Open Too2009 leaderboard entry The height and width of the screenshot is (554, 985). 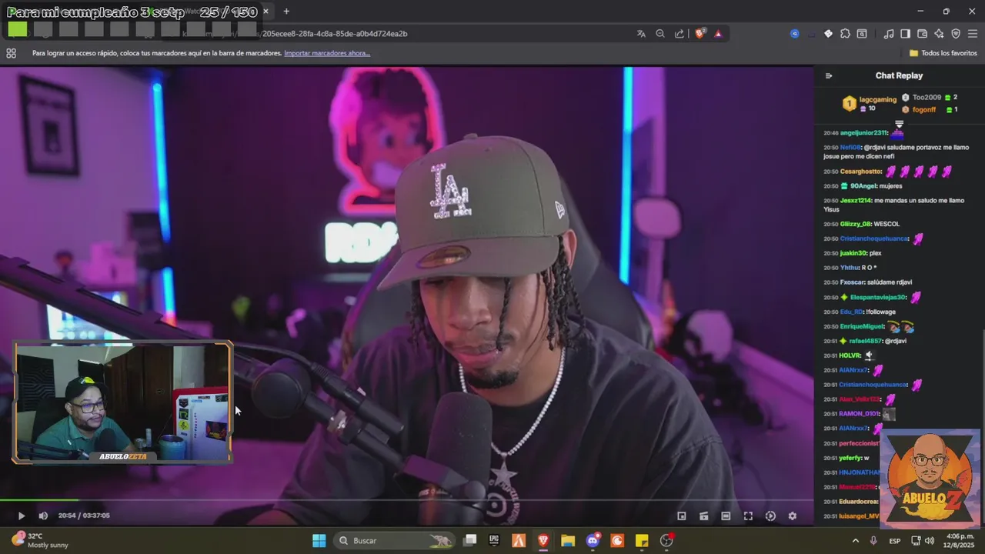[929, 98]
